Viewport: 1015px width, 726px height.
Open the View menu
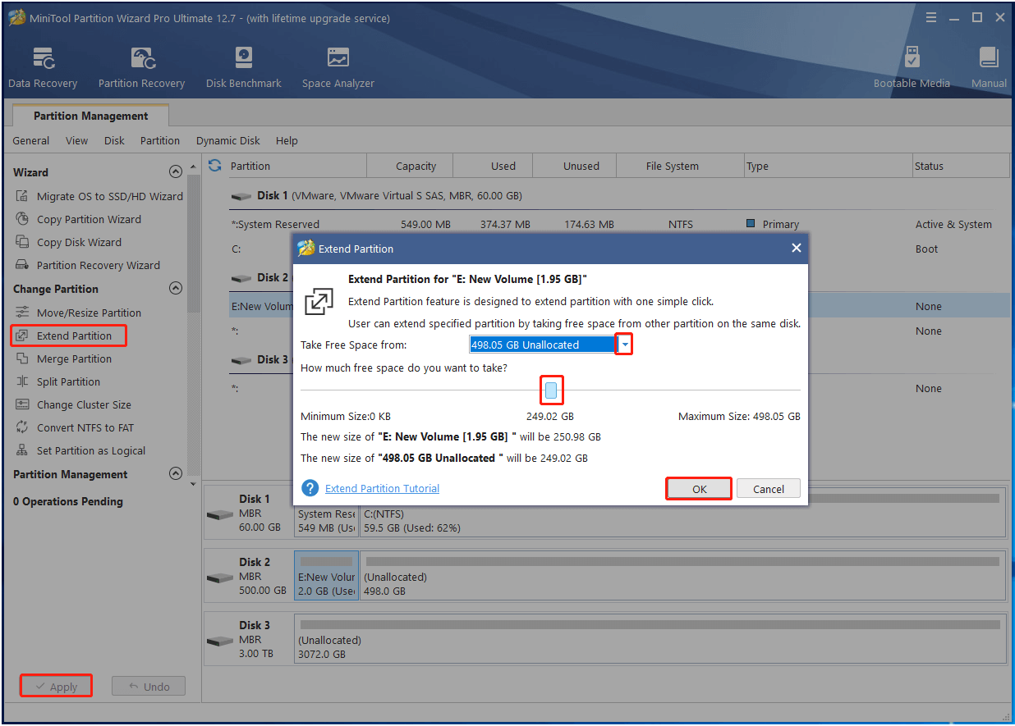(x=76, y=140)
